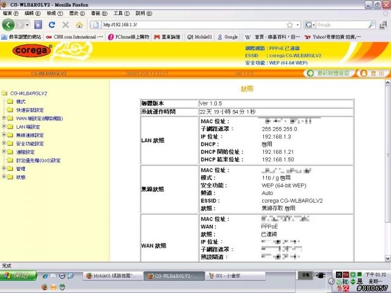Click the 192.168.1.3 LAN IP value

[x=276, y=137]
